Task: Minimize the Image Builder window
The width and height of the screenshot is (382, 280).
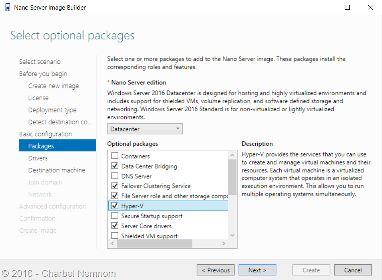Action: 325,7
